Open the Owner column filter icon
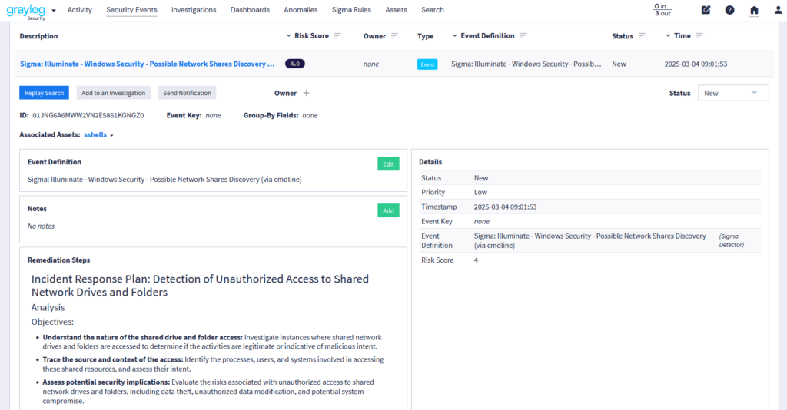This screenshot has height=410, width=787. click(x=395, y=36)
